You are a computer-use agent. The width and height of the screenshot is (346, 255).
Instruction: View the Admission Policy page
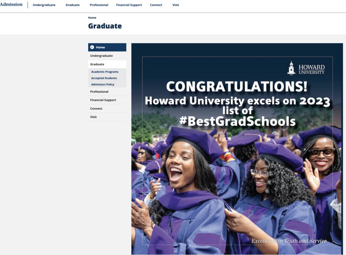click(x=103, y=84)
